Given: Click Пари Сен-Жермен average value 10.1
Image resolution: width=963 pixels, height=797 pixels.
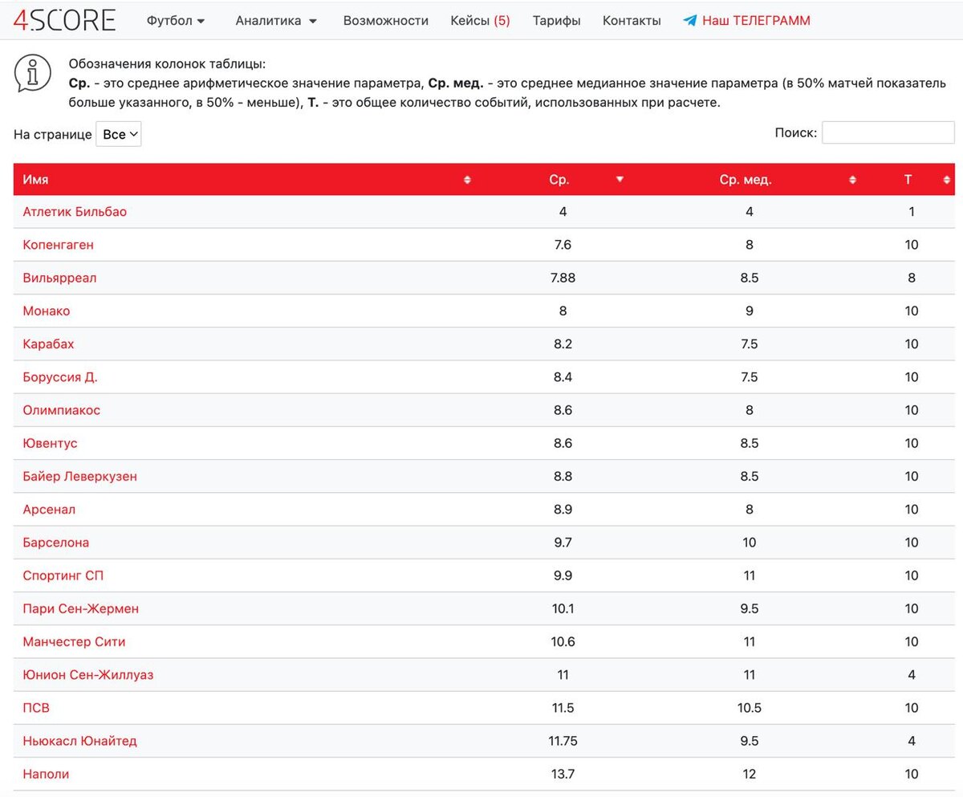Looking at the screenshot, I should (x=563, y=608).
